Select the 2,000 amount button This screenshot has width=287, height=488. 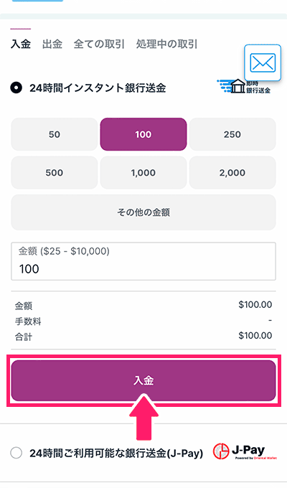point(232,172)
